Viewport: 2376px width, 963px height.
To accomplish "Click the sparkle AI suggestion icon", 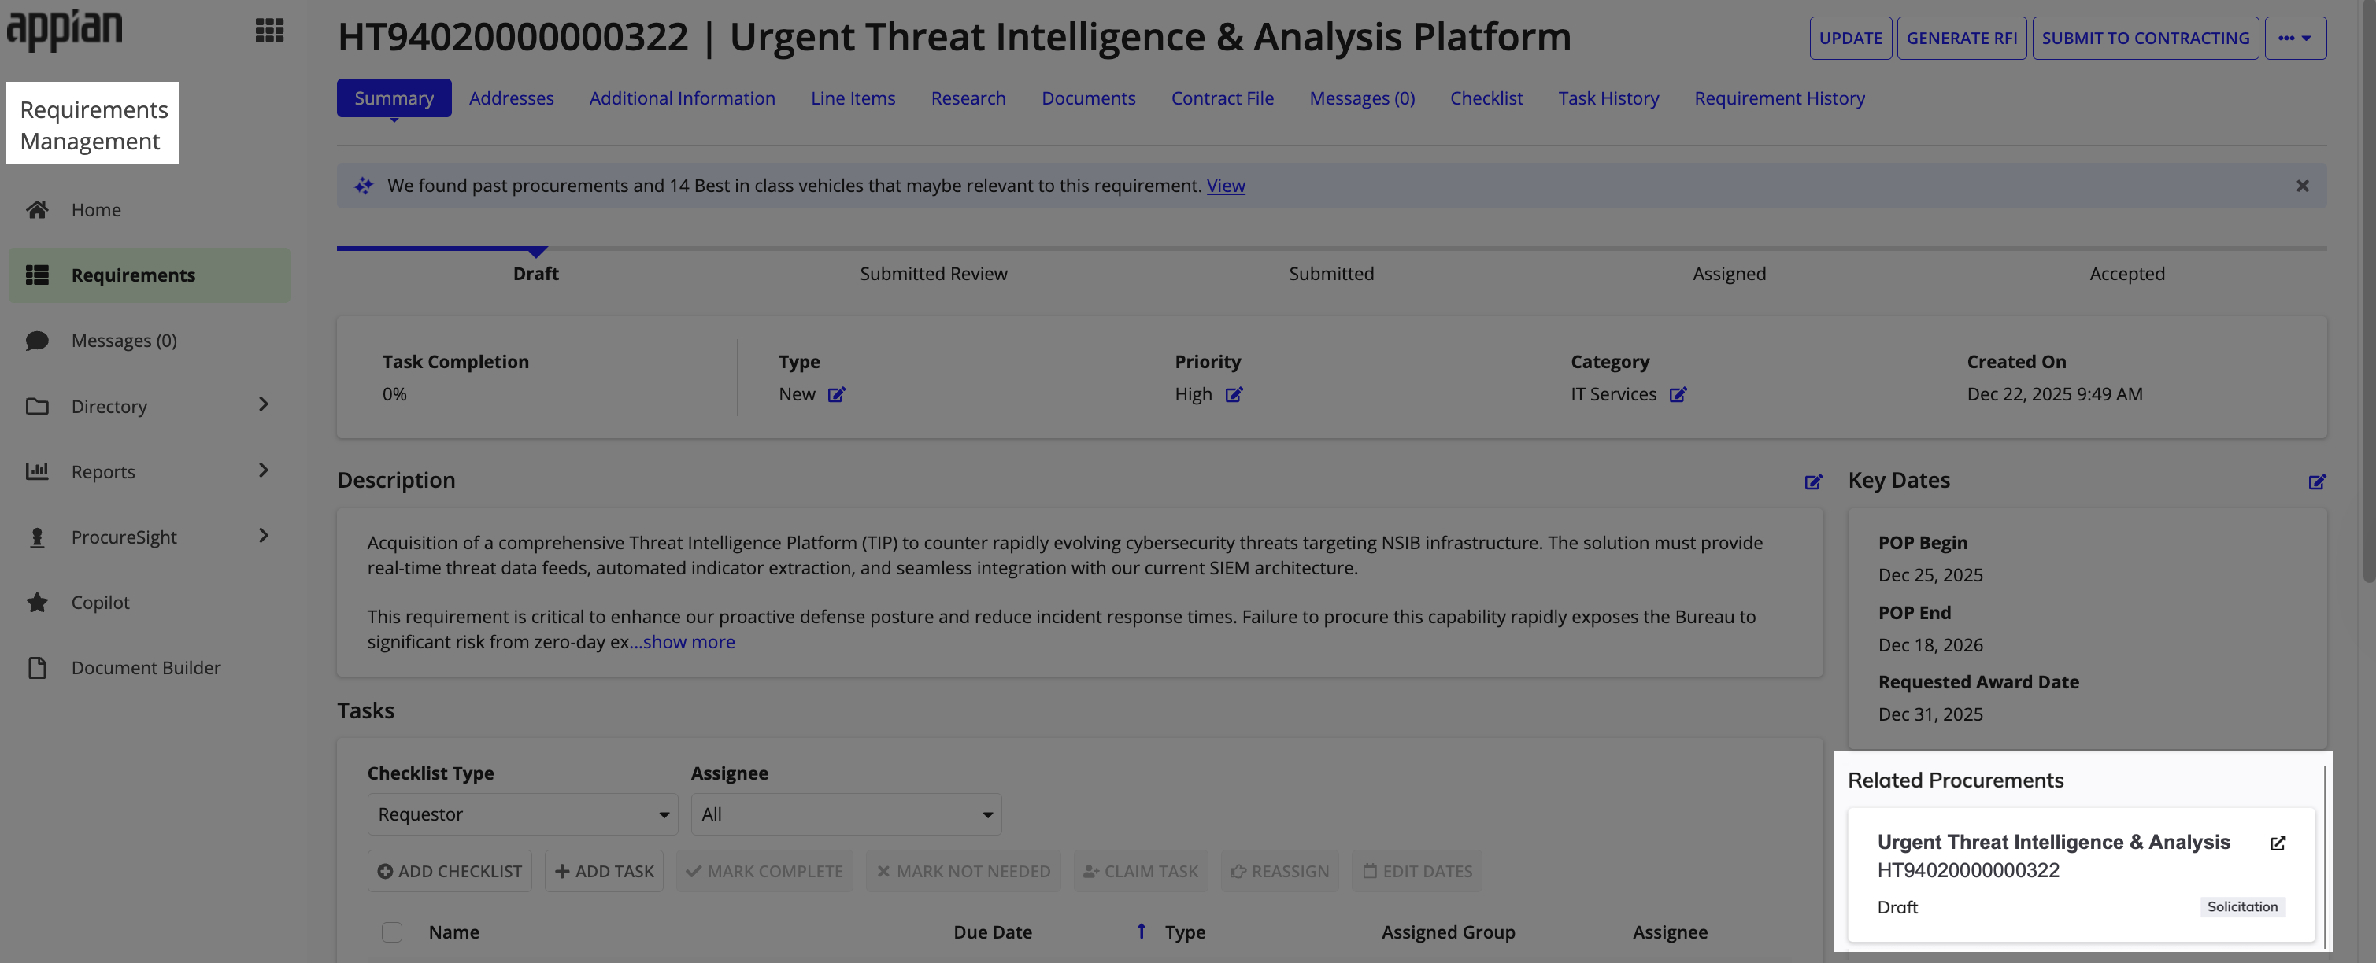I will 364,186.
